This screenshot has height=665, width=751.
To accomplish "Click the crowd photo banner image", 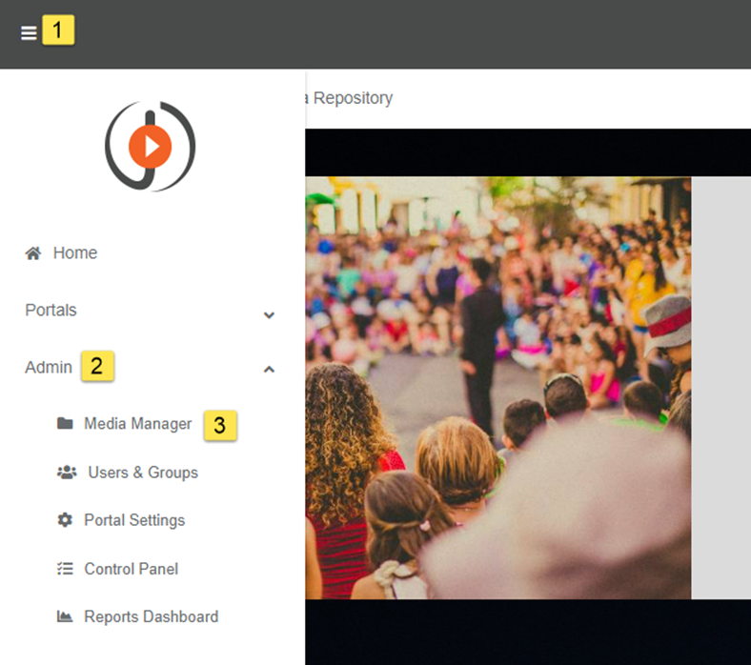I will point(498,388).
